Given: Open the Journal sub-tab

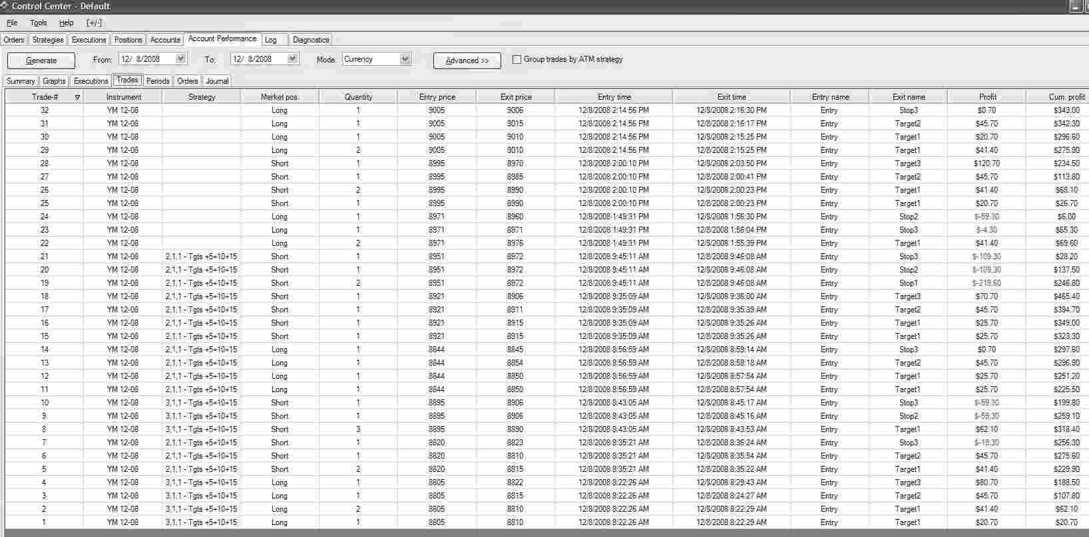Looking at the screenshot, I should (217, 81).
